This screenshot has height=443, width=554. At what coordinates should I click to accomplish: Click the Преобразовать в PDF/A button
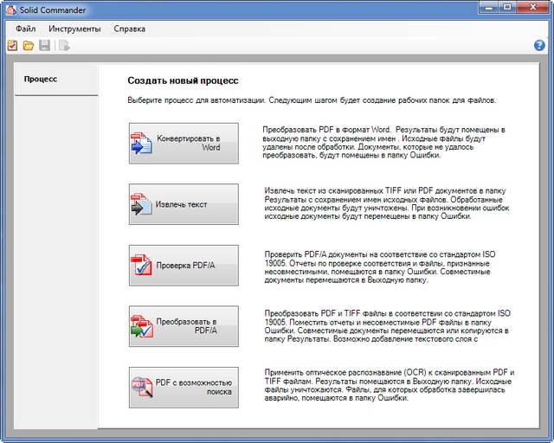pos(184,326)
